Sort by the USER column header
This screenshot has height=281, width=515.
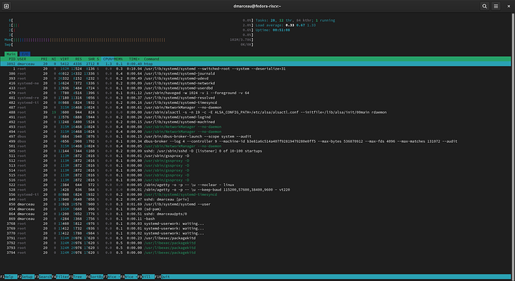pos(22,59)
